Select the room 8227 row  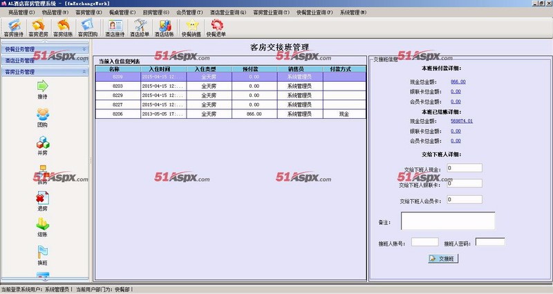pyautogui.click(x=231, y=105)
